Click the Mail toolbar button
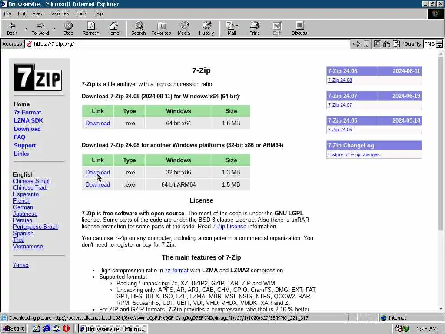This screenshot has width=445, height=334. (232, 28)
